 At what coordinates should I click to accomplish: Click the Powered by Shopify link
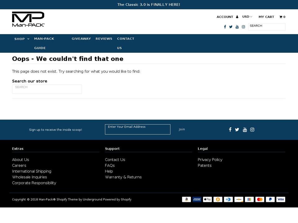tap(117, 199)
